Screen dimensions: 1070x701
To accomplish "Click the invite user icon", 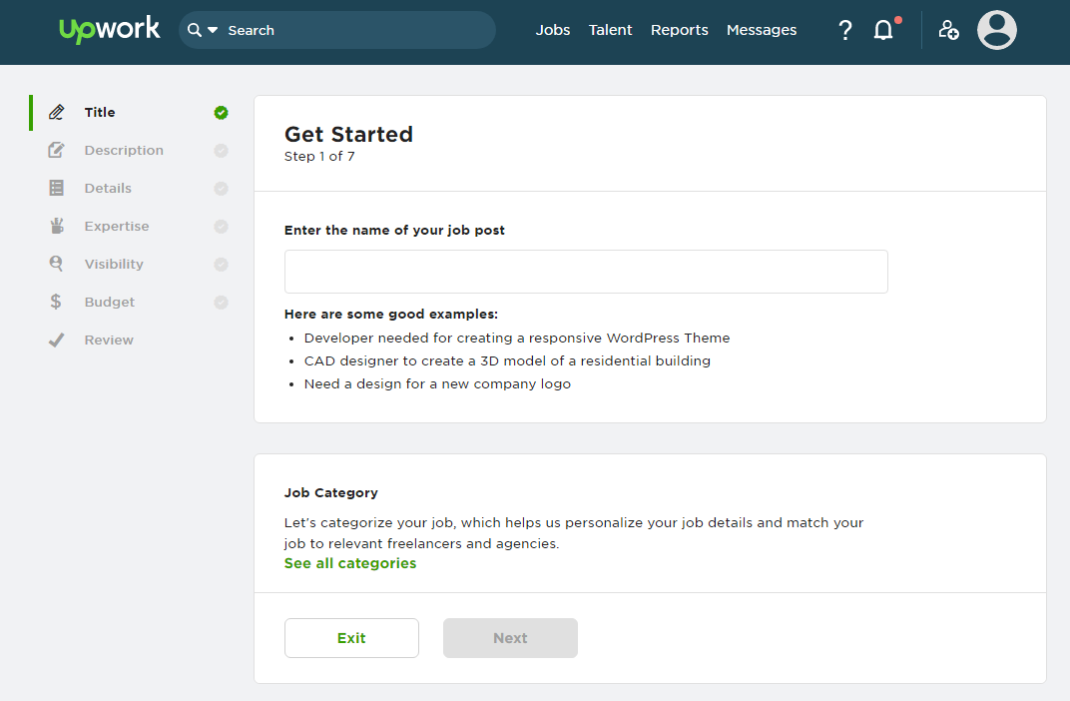I will pyautogui.click(x=948, y=30).
